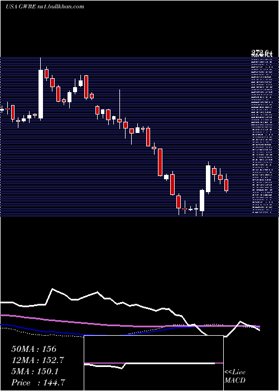Click the top price axis value 272.64
This screenshot has width=279, height=391.
click(262, 53)
